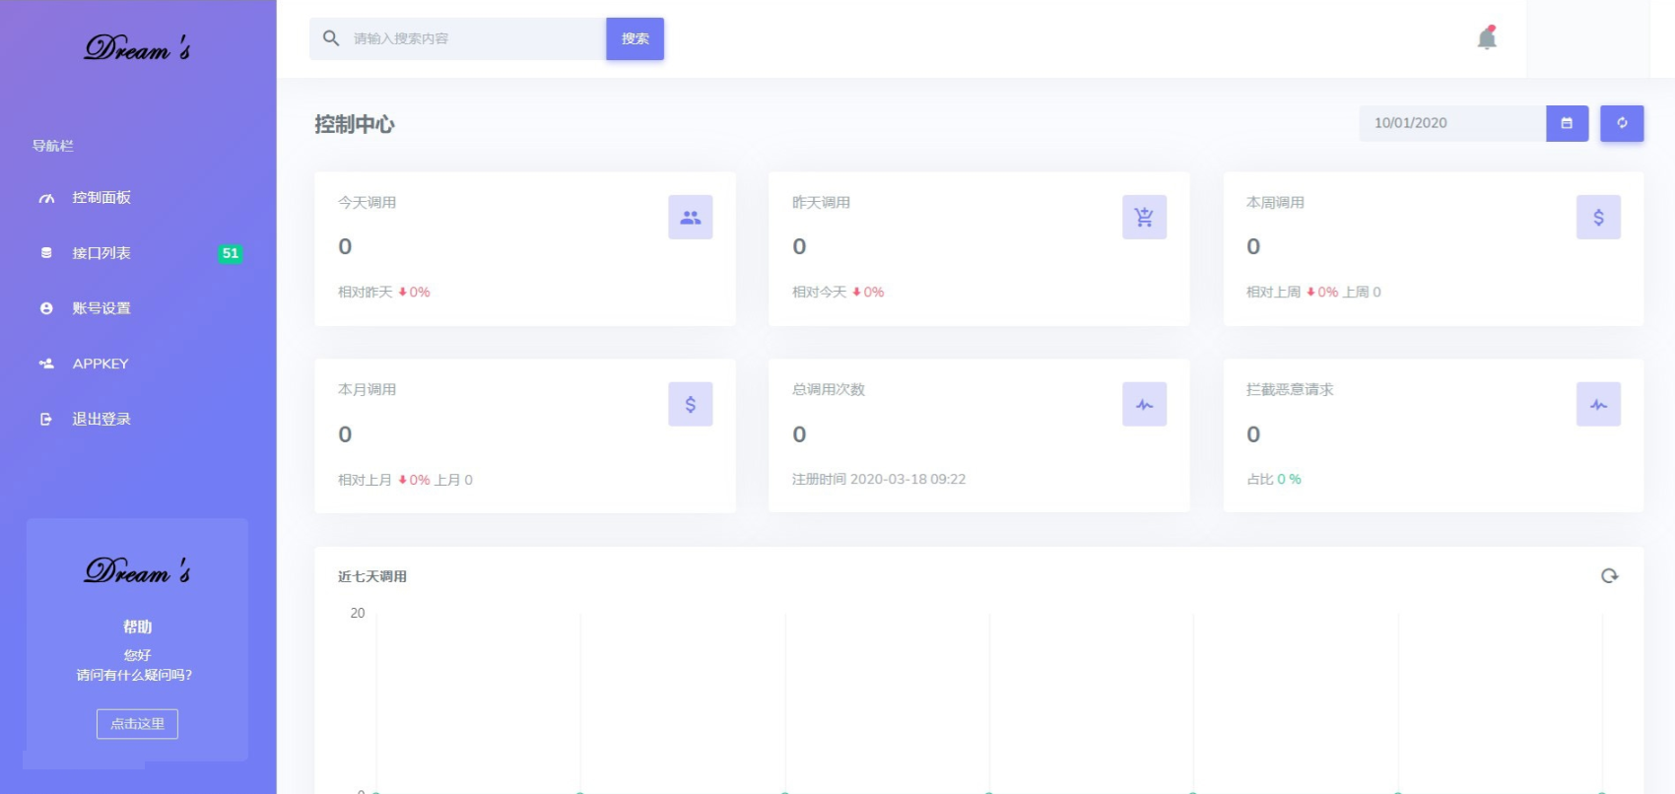Open 控制面板 in the sidebar

coord(101,198)
